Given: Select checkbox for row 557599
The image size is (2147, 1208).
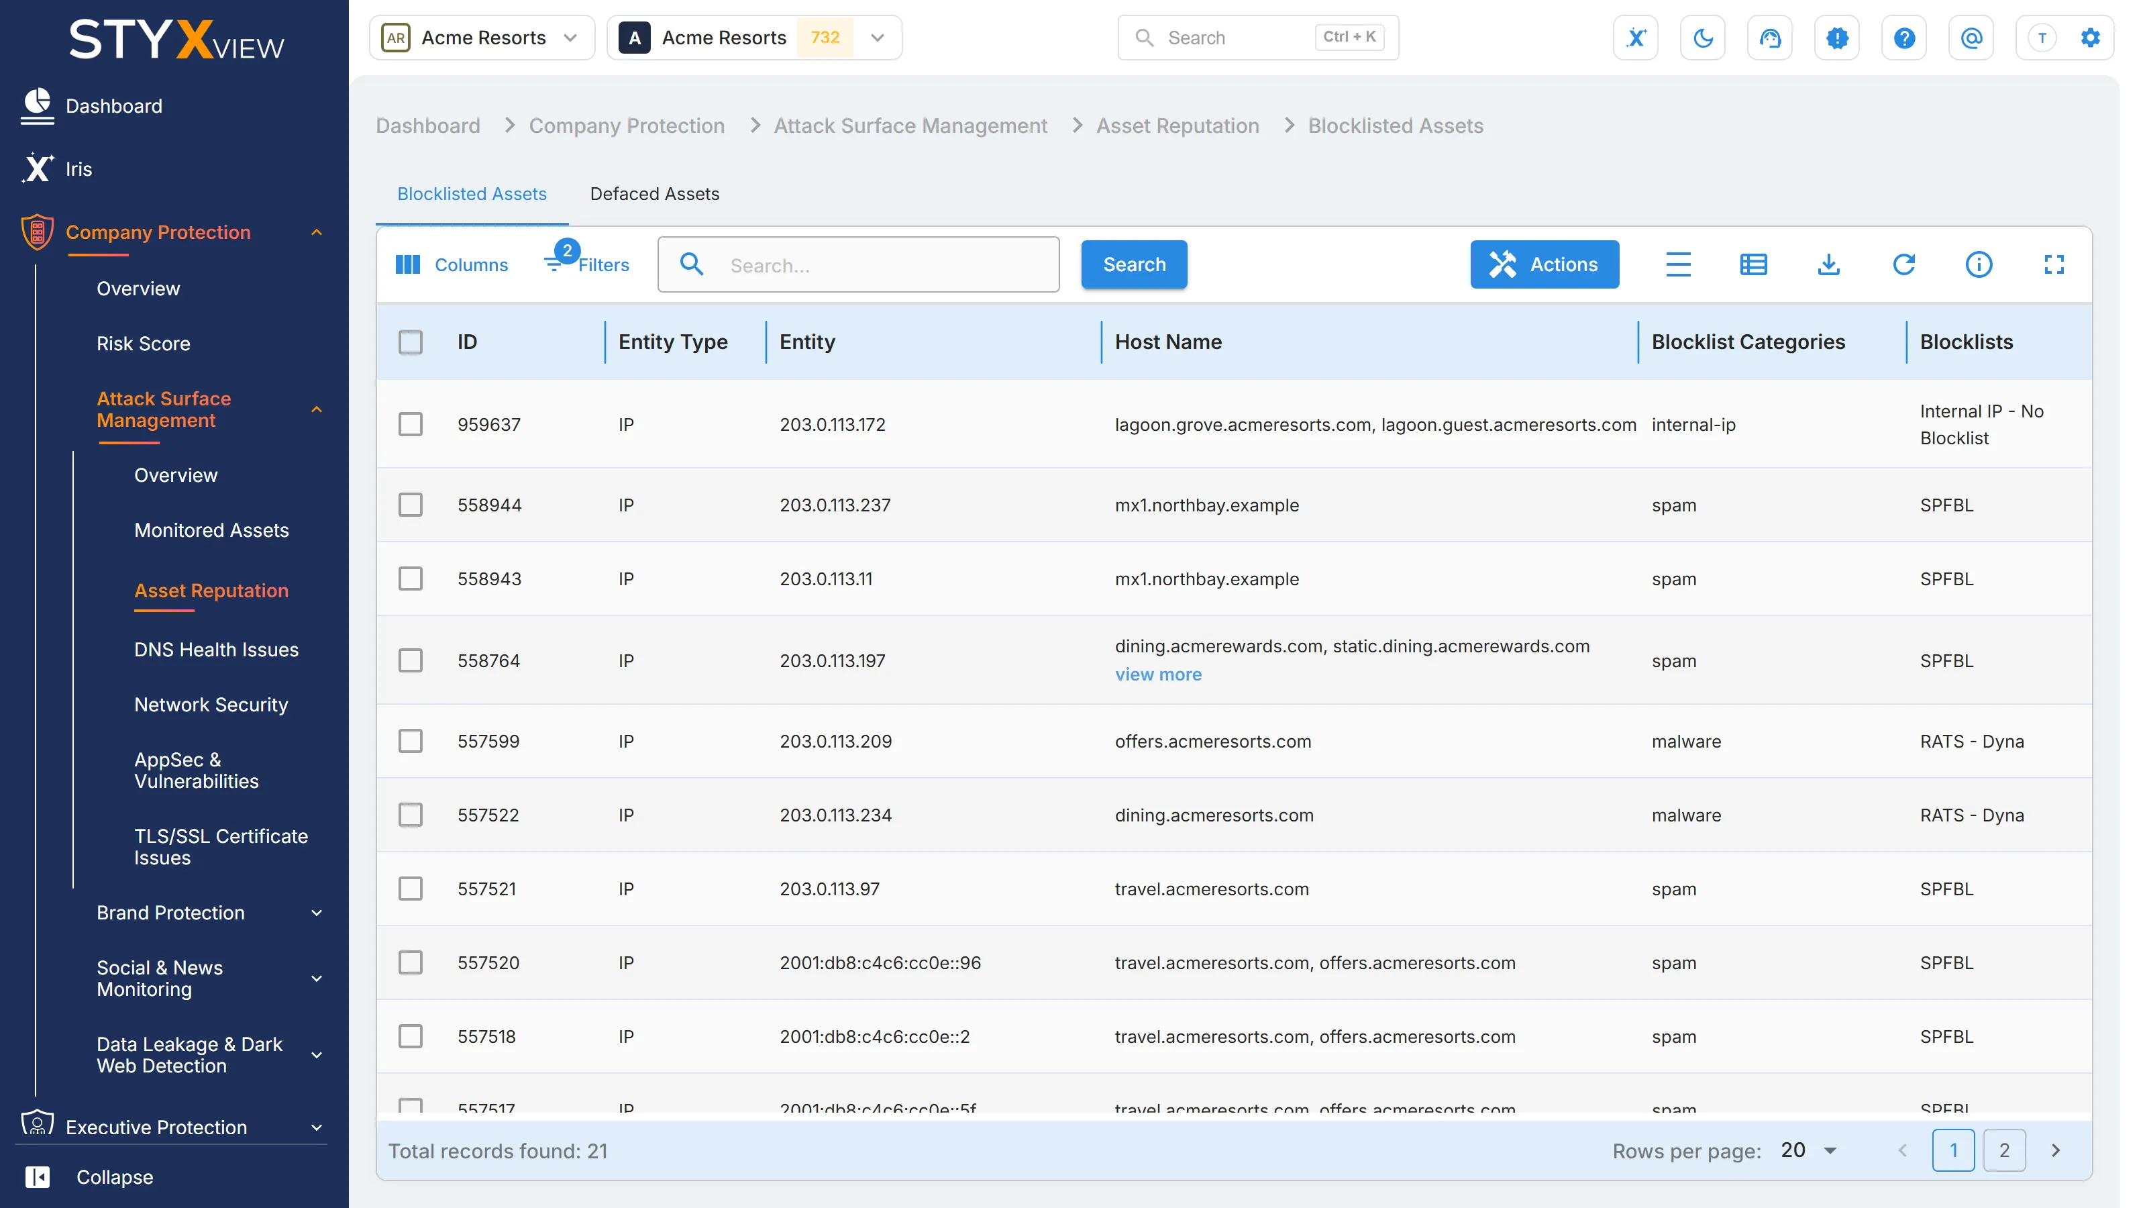Looking at the screenshot, I should pyautogui.click(x=410, y=741).
